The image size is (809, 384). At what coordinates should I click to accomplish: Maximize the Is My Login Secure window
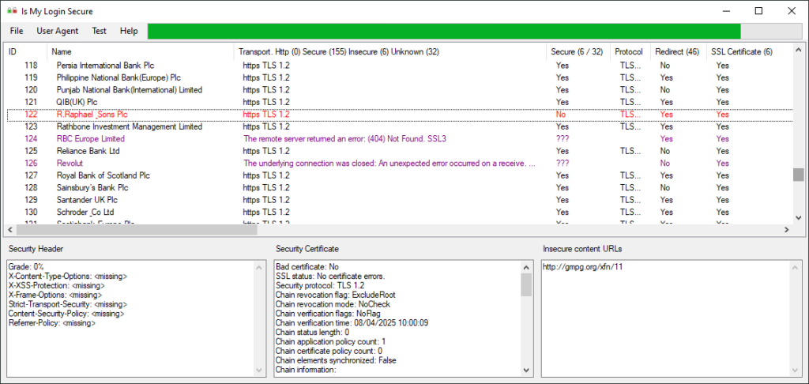pos(758,11)
